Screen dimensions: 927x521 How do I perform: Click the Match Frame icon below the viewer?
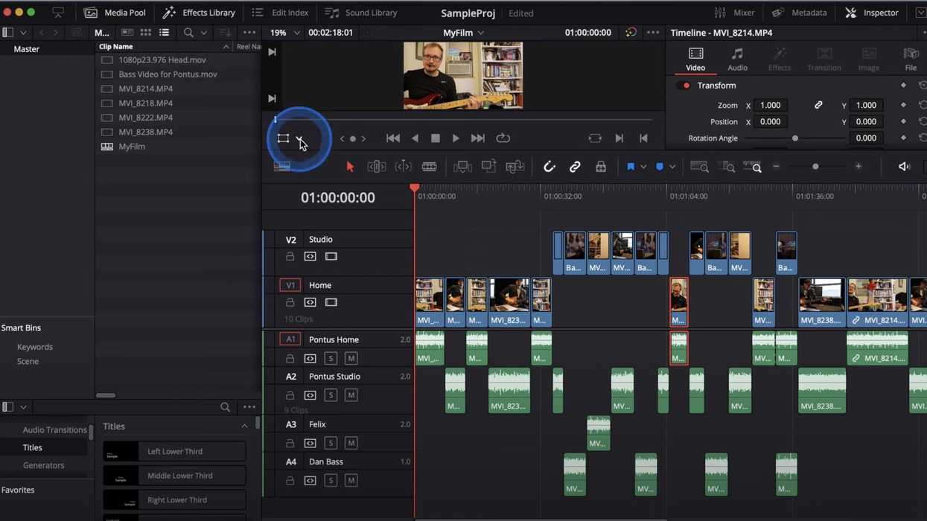(x=594, y=138)
